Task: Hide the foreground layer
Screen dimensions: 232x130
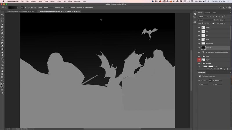Action: click(x=199, y=44)
